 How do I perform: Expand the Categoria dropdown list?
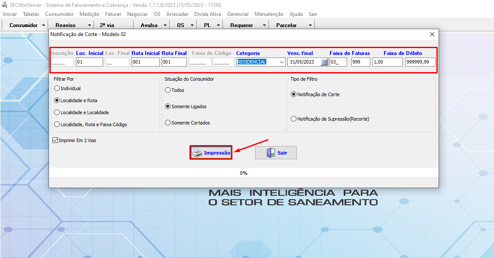(x=281, y=62)
